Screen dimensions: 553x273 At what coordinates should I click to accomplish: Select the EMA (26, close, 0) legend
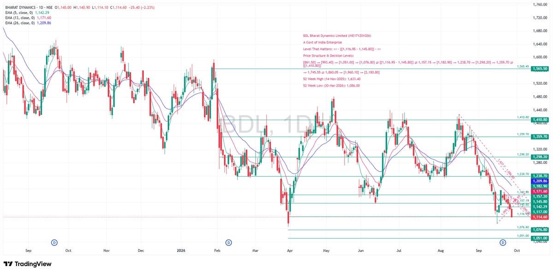pyautogui.click(x=19, y=23)
